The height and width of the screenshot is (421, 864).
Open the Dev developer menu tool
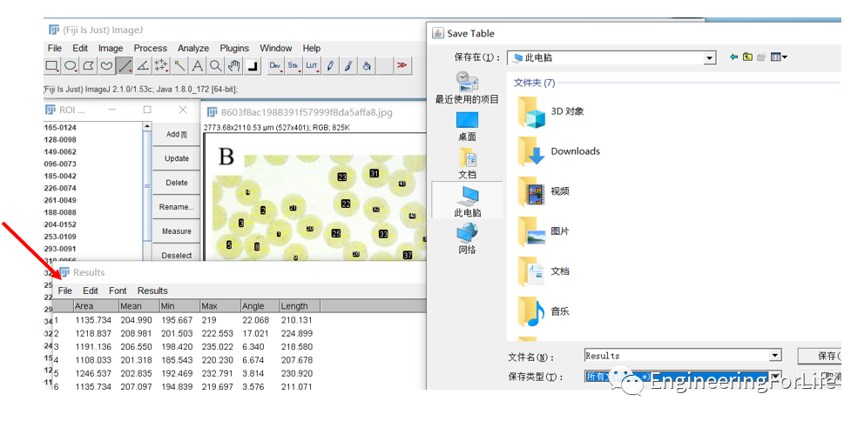(275, 66)
